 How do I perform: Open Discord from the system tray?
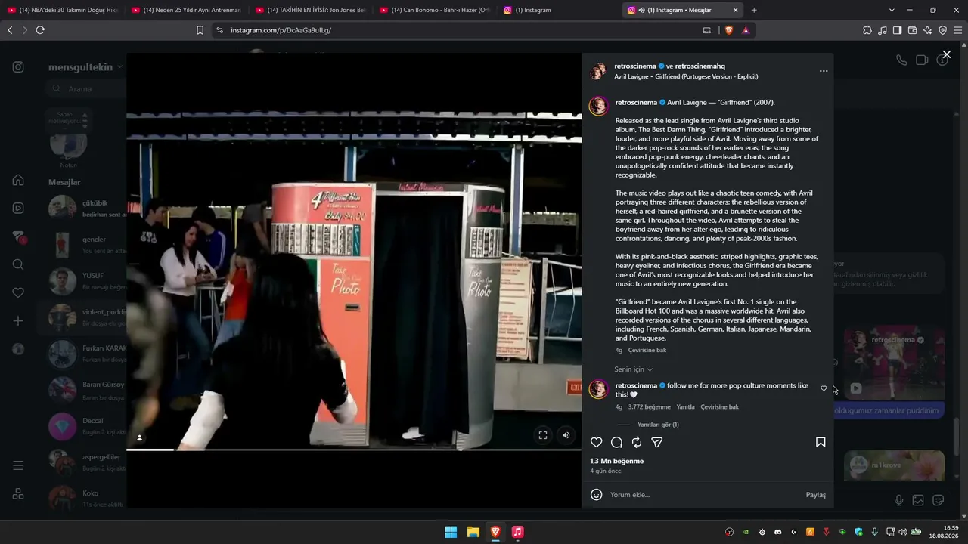tap(777, 532)
